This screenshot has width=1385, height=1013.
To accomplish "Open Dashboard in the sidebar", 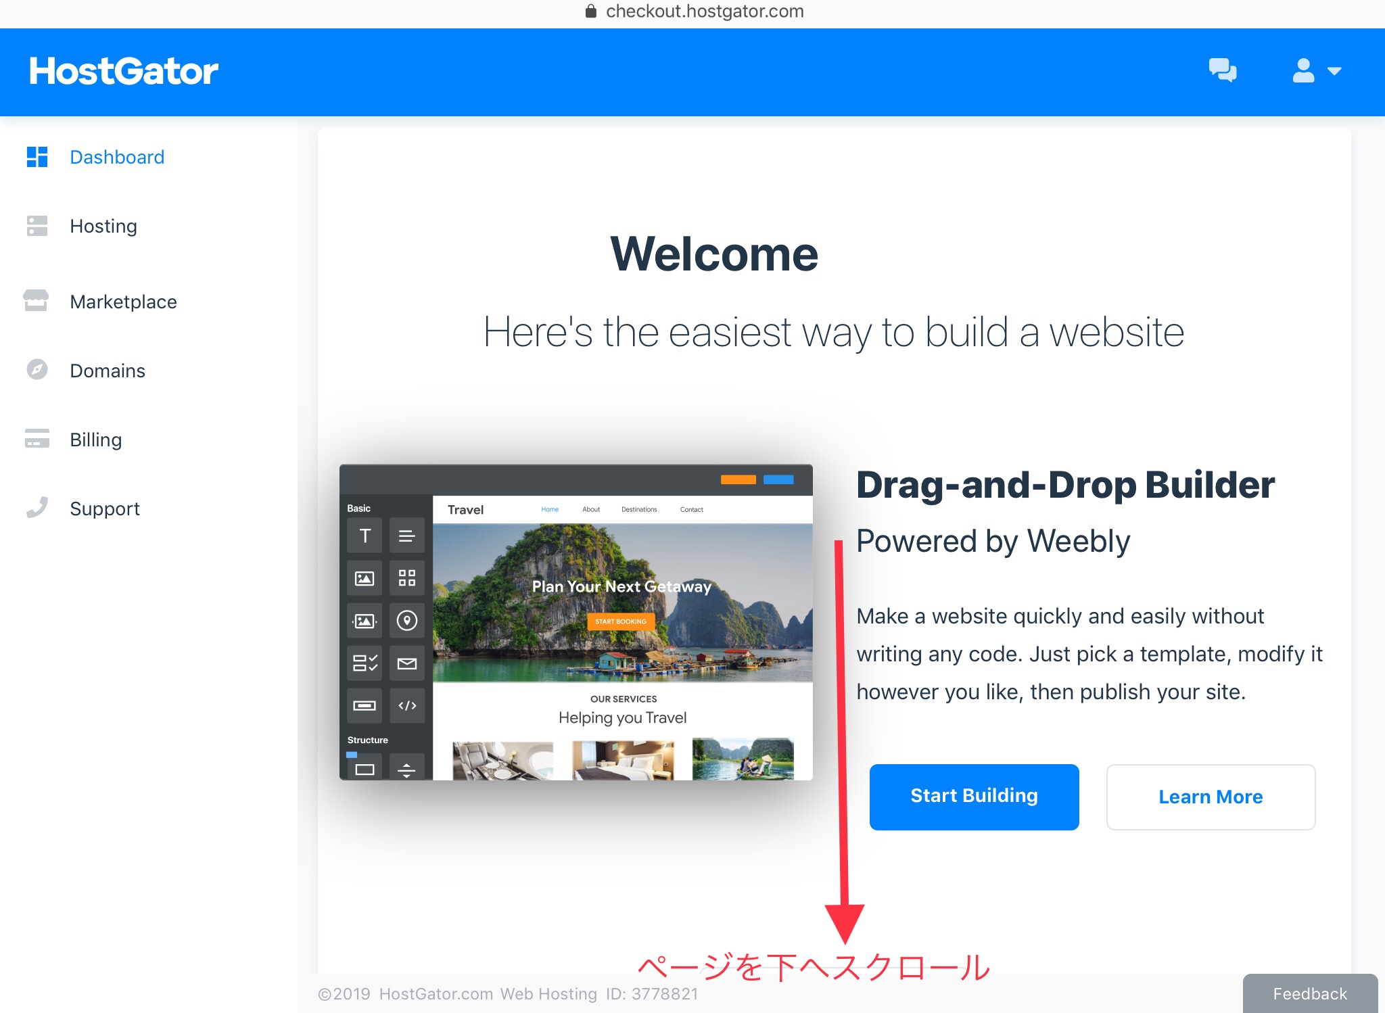I will point(117,157).
